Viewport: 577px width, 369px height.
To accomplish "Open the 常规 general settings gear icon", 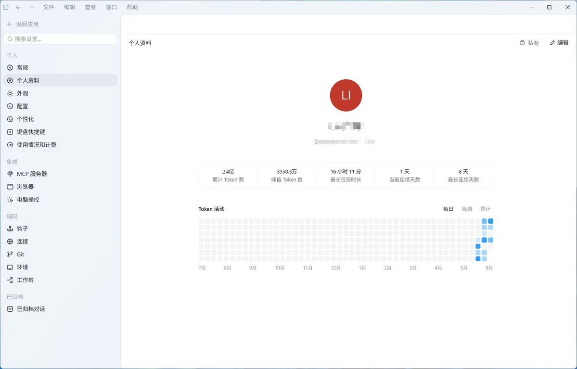I will 10,67.
